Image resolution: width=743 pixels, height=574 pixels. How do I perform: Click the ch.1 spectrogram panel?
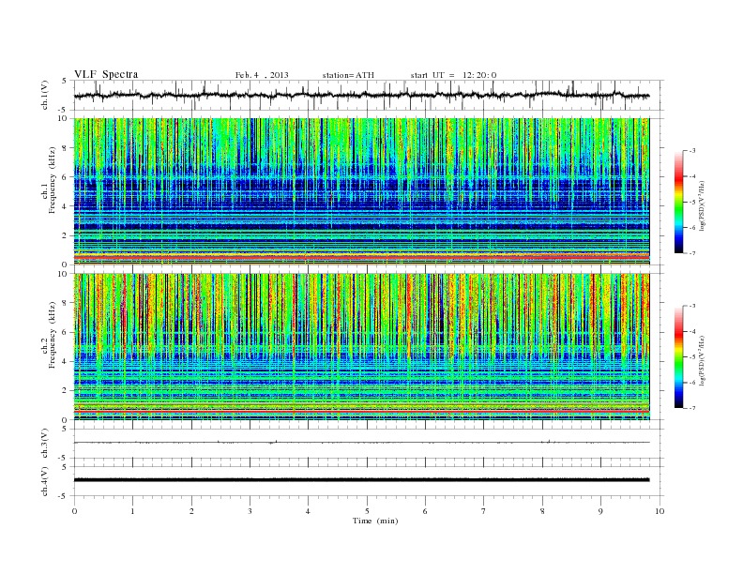pos(361,191)
